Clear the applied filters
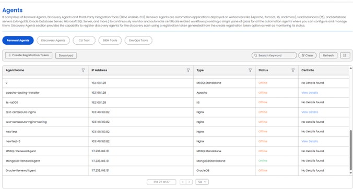Screen dimensions: 353x189 click(307, 55)
